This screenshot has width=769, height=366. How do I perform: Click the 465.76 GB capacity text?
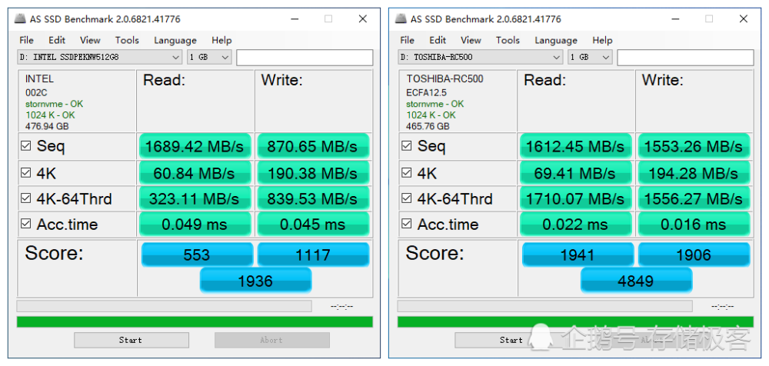click(x=428, y=127)
